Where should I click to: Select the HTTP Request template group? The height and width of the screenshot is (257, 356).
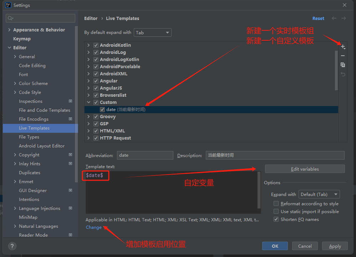click(x=115, y=138)
